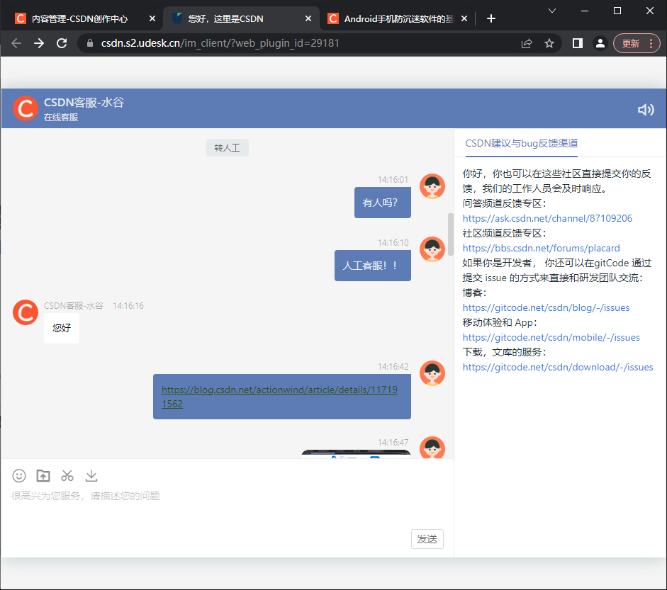
Task: Share this page via address bar icon
Action: [x=527, y=43]
